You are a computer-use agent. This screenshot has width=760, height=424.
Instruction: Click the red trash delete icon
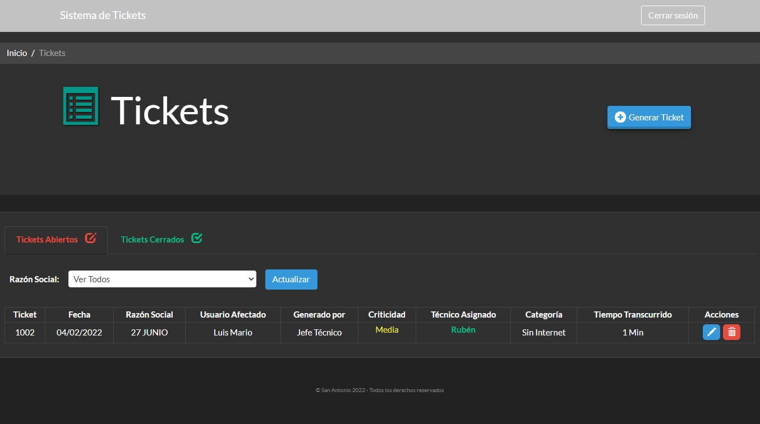pyautogui.click(x=731, y=332)
